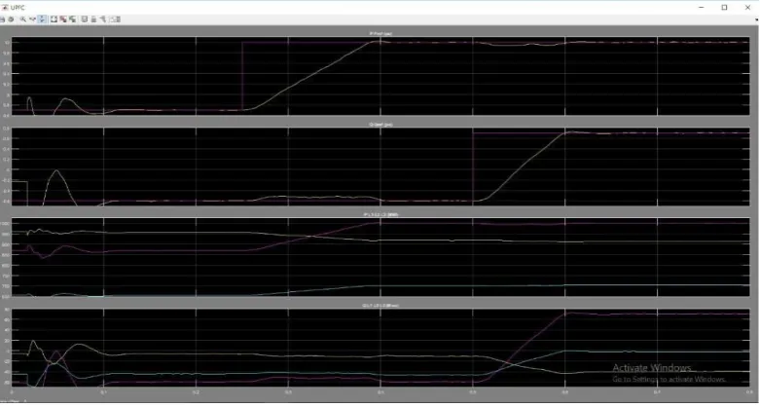This screenshot has width=760, height=407.
Task: Click the P L1 L2 L3 (MW) plot title
Action: (x=380, y=214)
